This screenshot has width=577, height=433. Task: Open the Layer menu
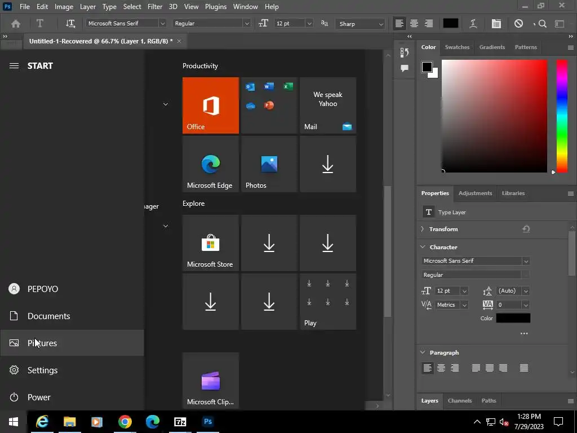tap(87, 7)
